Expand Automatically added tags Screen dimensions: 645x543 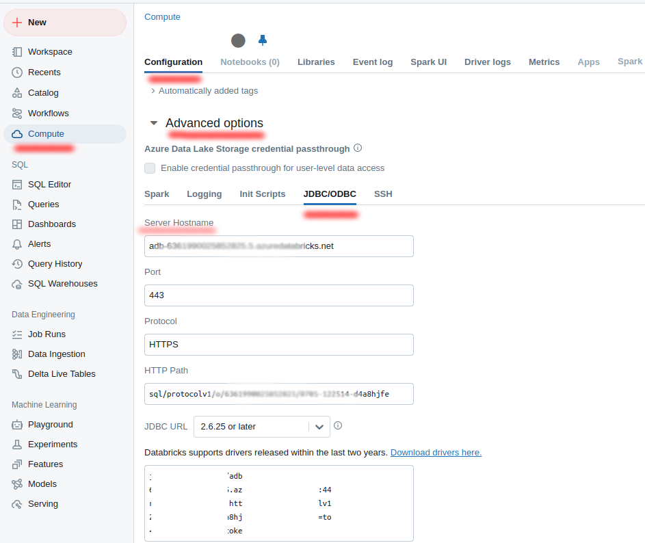(205, 90)
